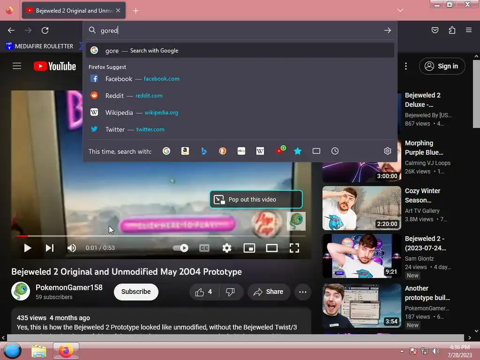Search this time with DuckDuckGo icon

223,151
